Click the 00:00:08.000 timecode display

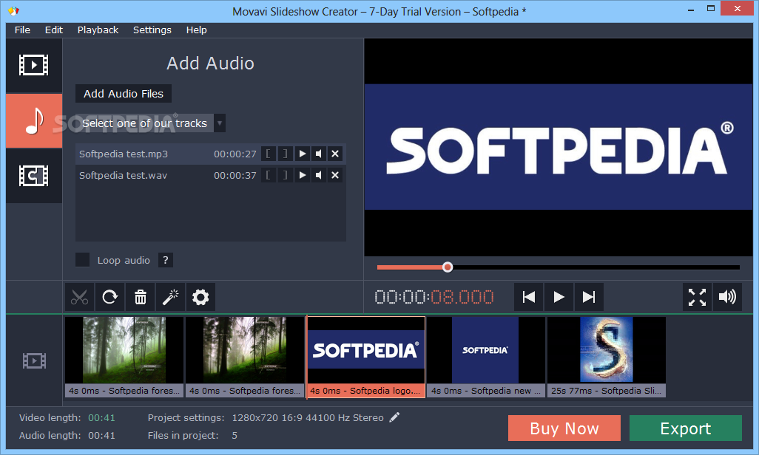434,297
